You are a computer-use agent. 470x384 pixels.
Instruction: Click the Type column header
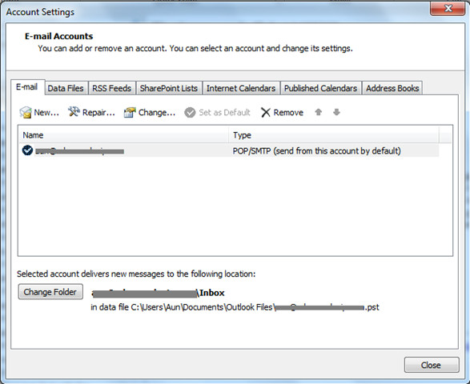334,135
